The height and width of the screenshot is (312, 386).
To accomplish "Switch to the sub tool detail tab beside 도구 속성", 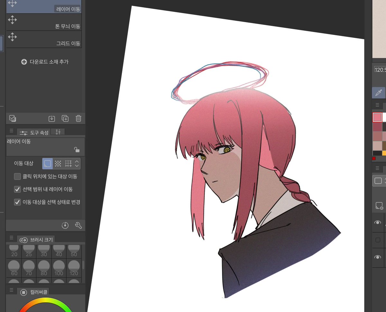I will tap(58, 132).
